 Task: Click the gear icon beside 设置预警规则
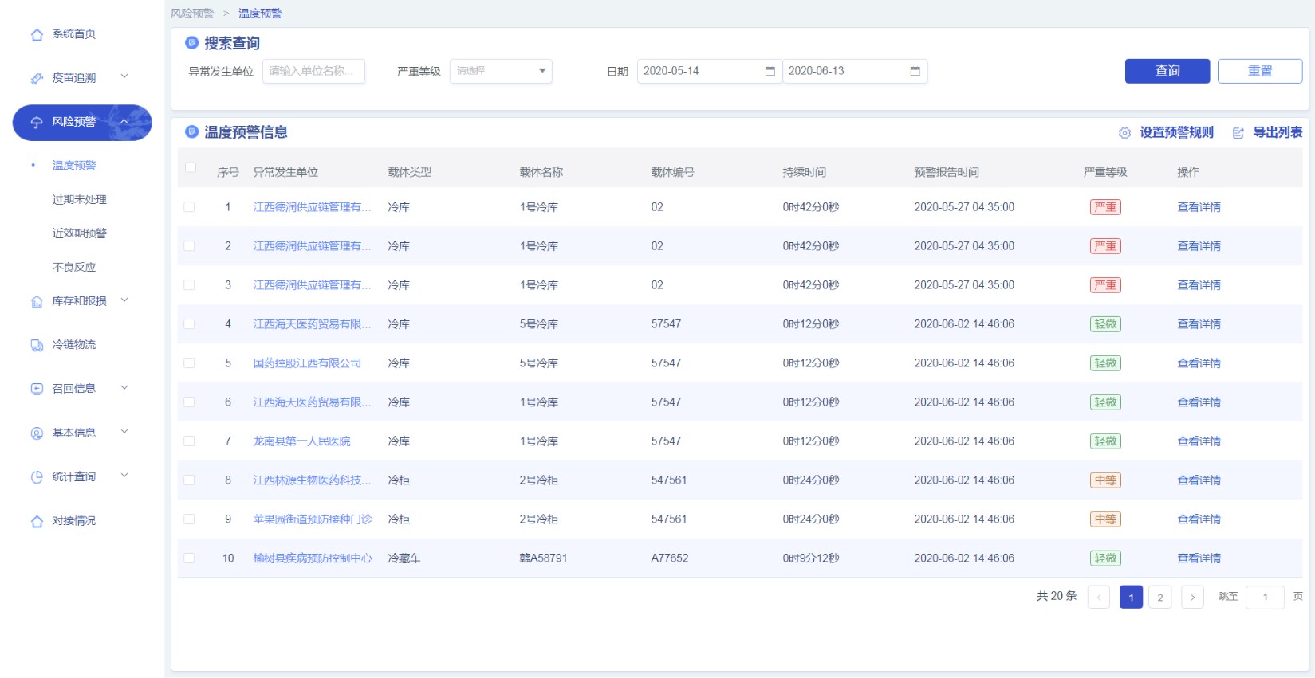point(1124,133)
